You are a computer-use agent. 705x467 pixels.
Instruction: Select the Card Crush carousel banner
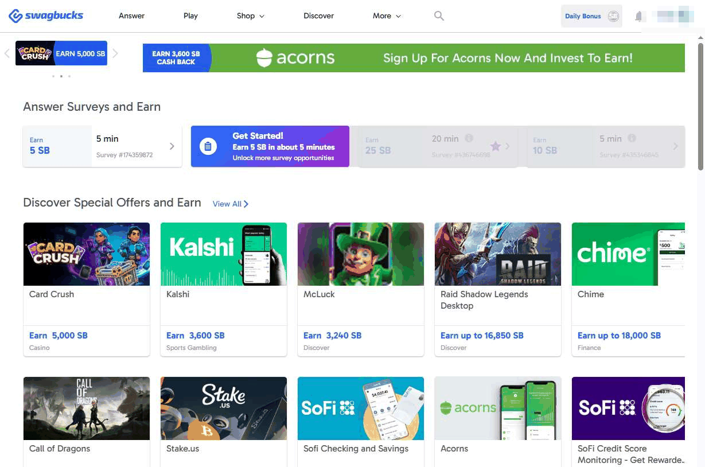coord(61,53)
